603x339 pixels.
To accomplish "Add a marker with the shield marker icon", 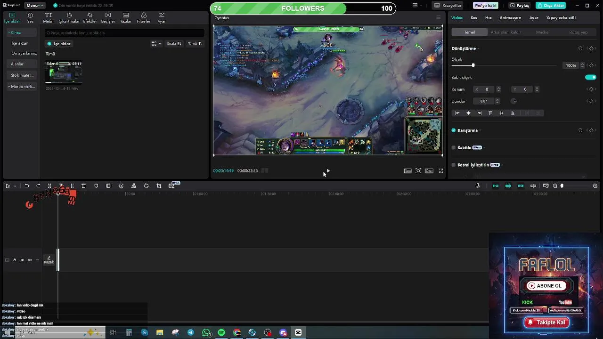I will (x=96, y=186).
